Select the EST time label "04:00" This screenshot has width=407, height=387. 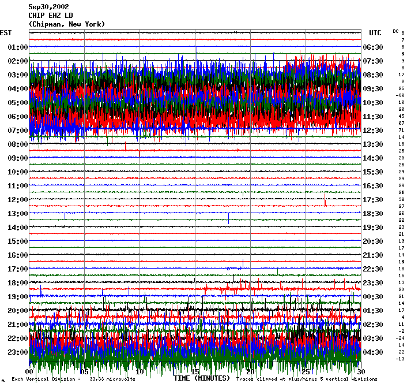point(18,89)
